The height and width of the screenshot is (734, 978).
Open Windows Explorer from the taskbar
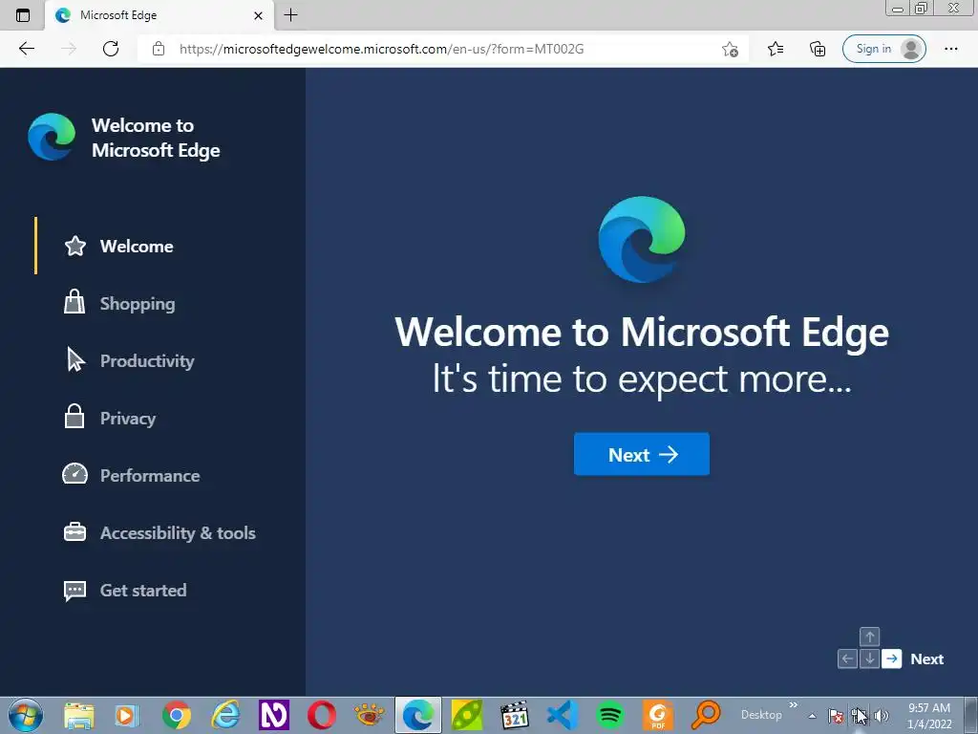click(79, 715)
